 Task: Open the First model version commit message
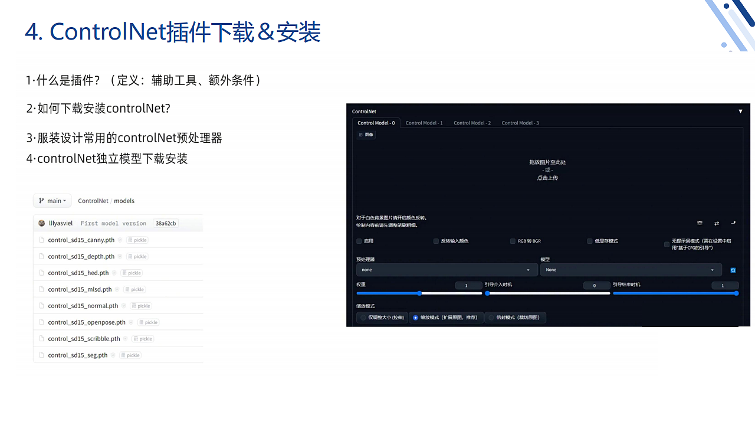pyautogui.click(x=113, y=223)
